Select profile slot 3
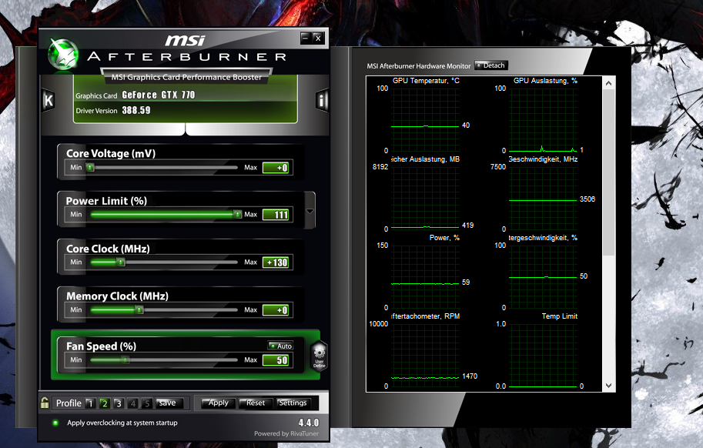This screenshot has width=703, height=448. 119,403
